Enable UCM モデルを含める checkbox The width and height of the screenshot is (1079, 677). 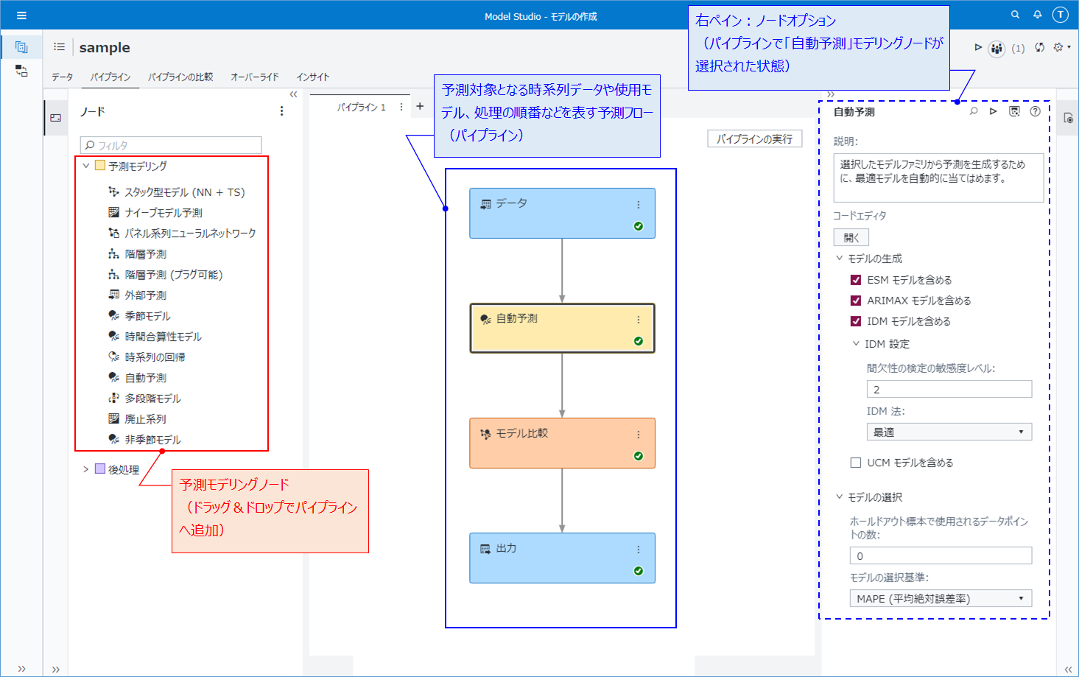pos(856,463)
